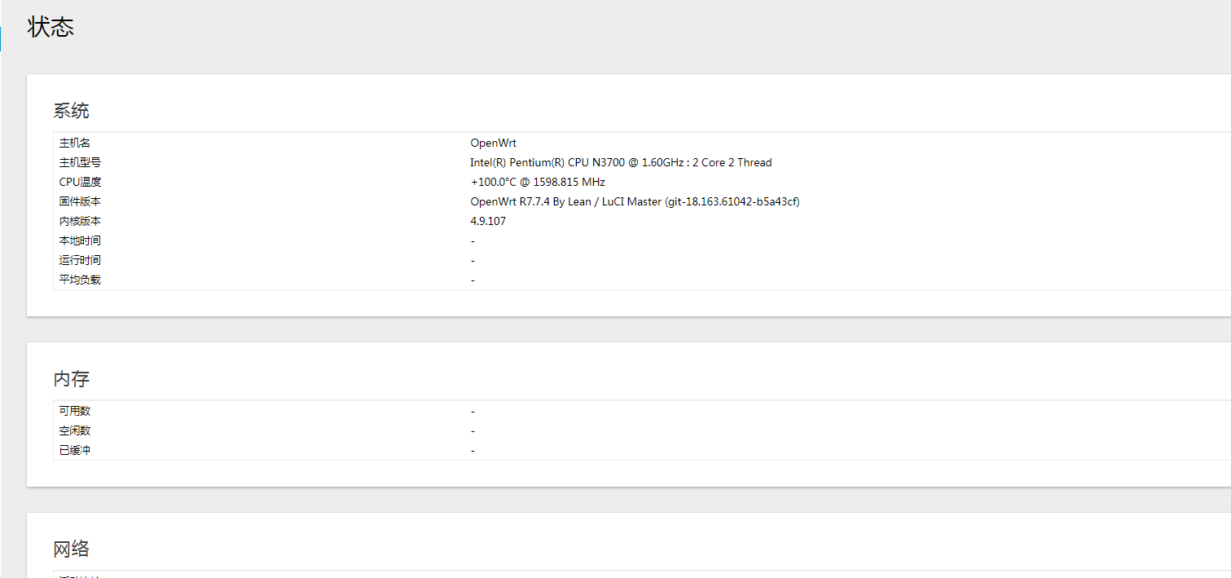Select the kernel version 4.9.107
Screen dimensions: 1231x578
488,221
